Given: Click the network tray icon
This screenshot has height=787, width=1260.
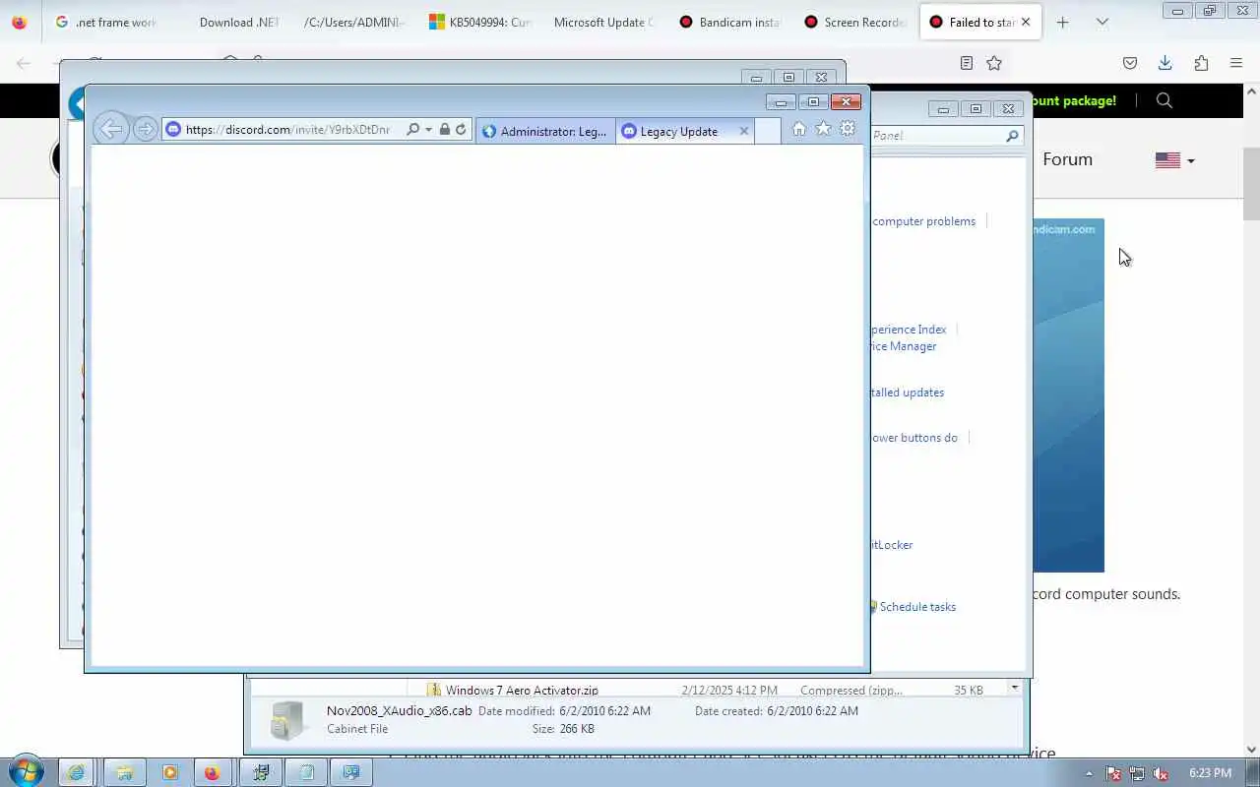Looking at the screenshot, I should click(x=1137, y=773).
